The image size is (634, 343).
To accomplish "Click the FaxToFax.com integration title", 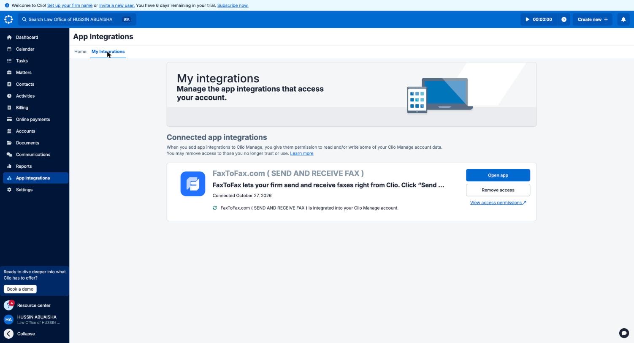I will click(288, 174).
